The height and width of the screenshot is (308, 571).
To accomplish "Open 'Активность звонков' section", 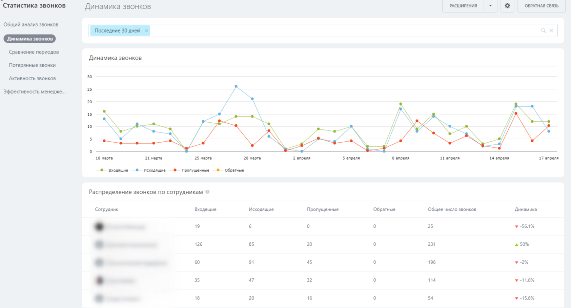I will (32, 78).
